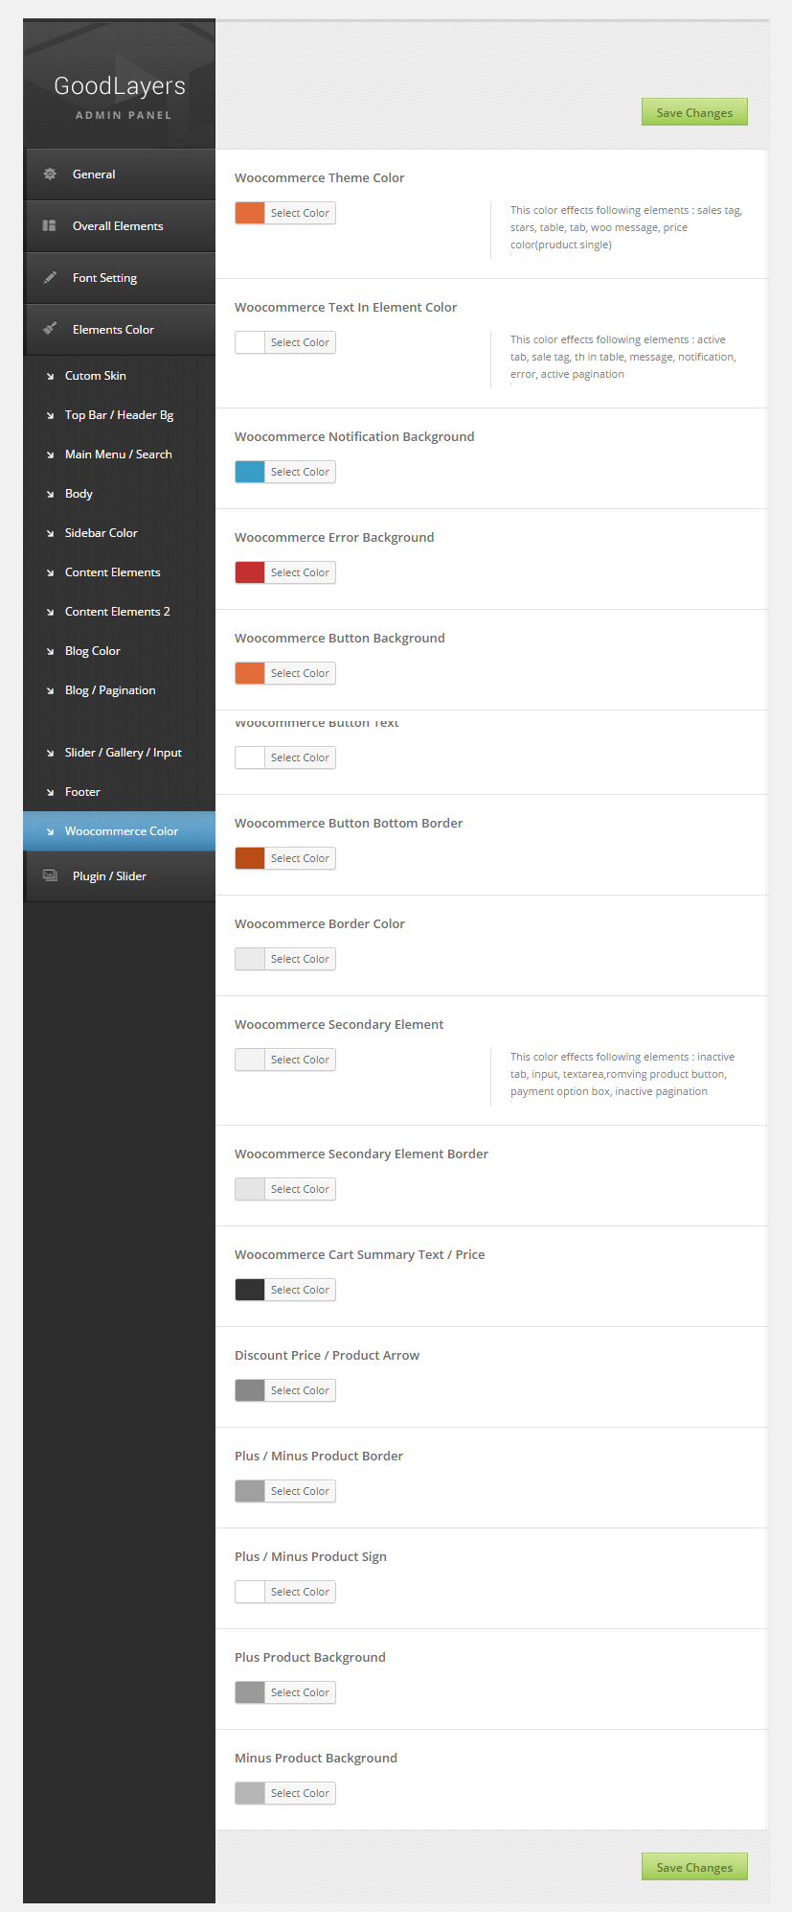Select the Cutom Skin submenu item
The image size is (792, 1912).
click(x=119, y=376)
